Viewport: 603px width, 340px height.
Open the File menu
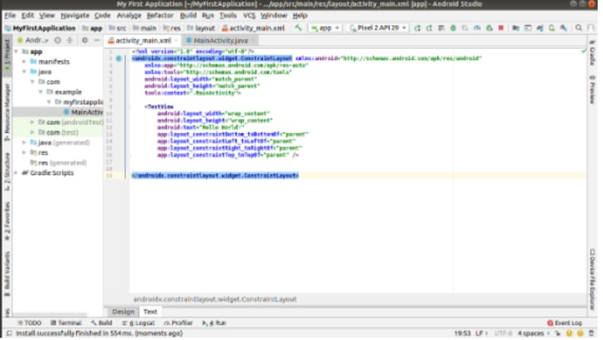10,15
